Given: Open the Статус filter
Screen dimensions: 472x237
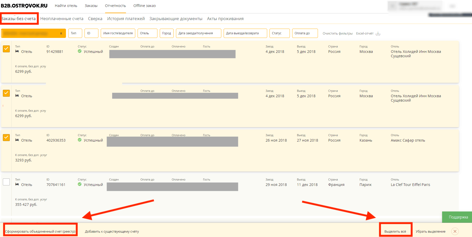Looking at the screenshot, I should pos(280,33).
